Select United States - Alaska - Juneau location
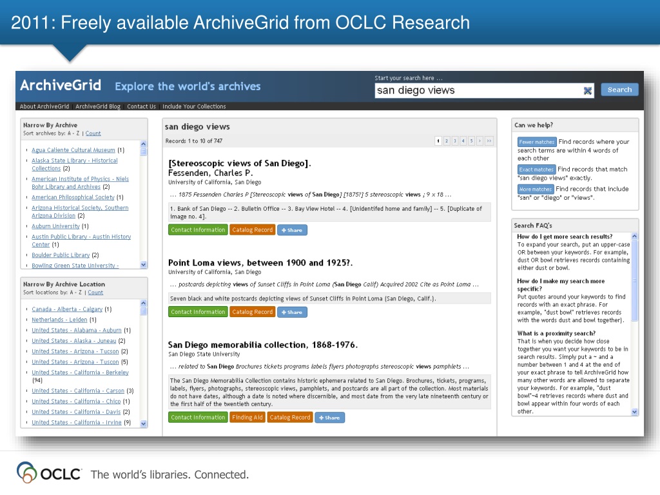The image size is (660, 495). 73,341
